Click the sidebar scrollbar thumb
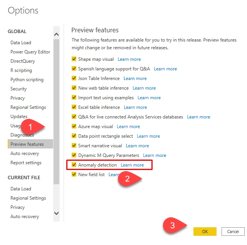 click(x=56, y=112)
